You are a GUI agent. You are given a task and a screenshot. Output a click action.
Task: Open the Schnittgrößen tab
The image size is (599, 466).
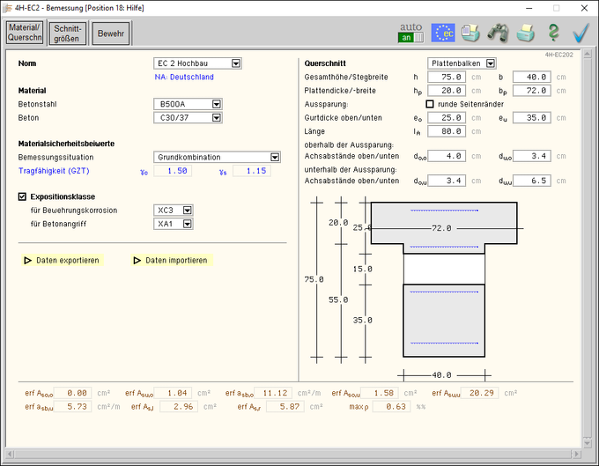pos(67,33)
